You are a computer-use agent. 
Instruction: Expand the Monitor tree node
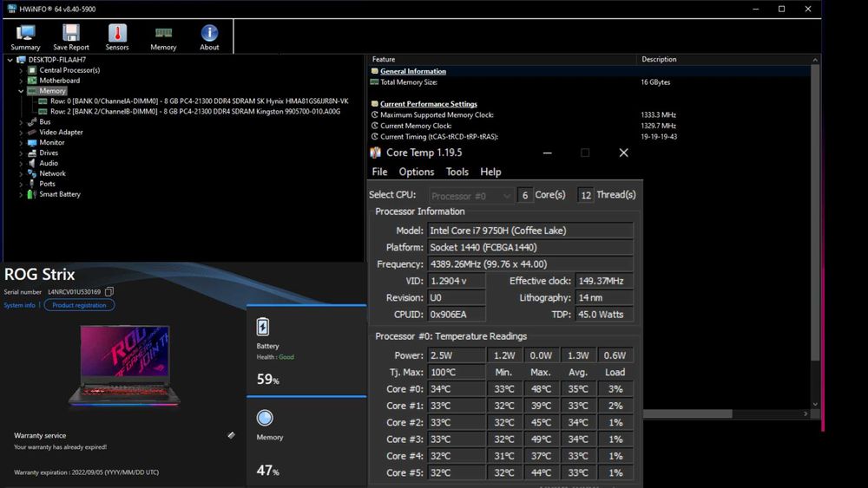click(x=21, y=143)
